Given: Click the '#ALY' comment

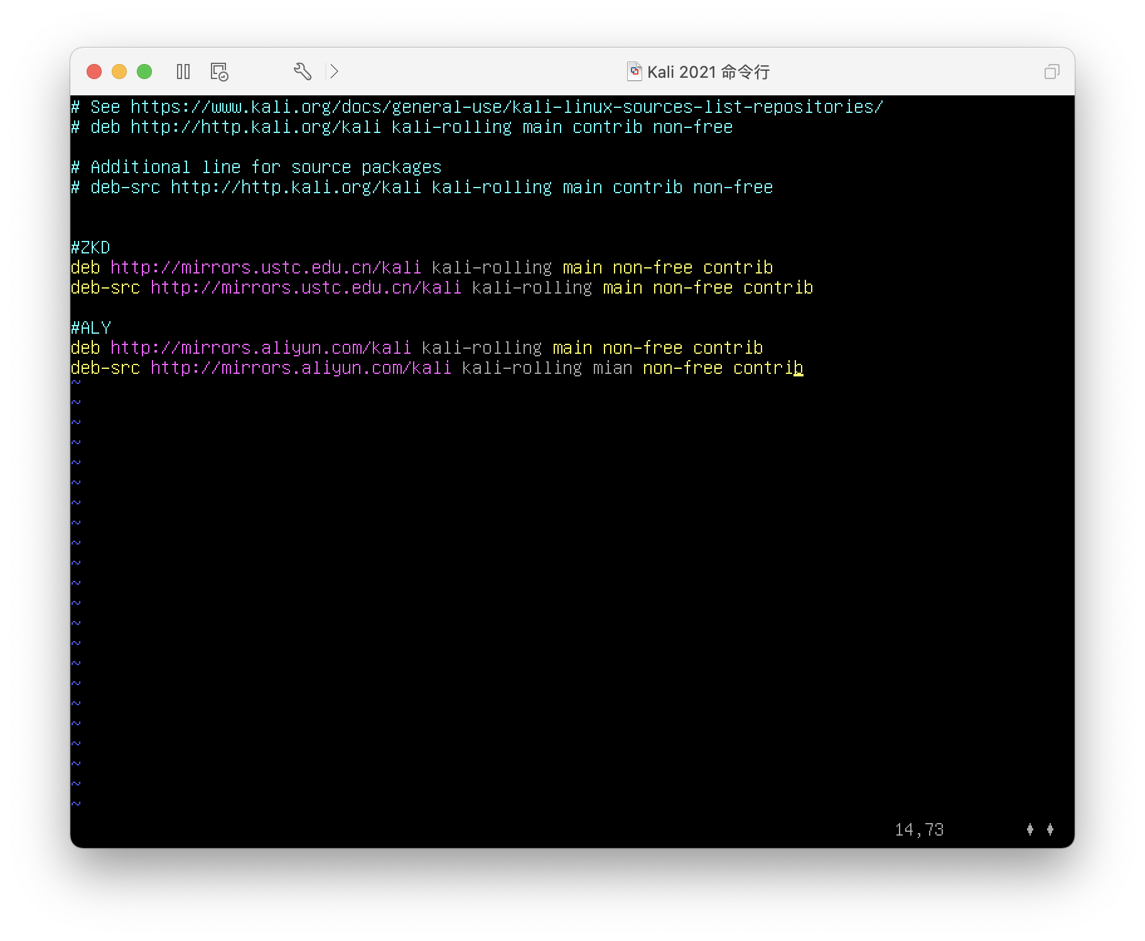Looking at the screenshot, I should pyautogui.click(x=91, y=328).
